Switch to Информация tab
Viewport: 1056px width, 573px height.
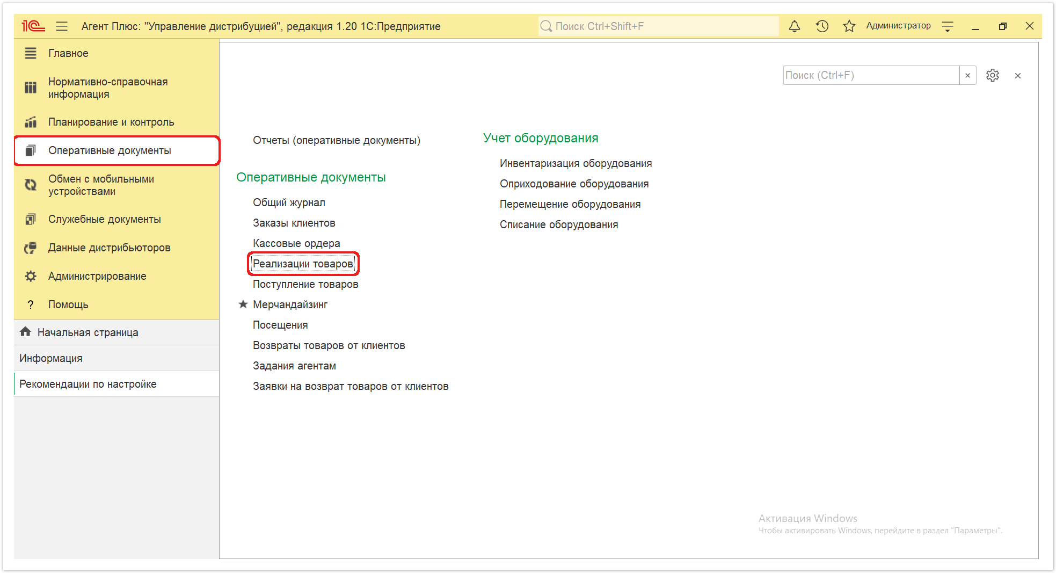click(x=116, y=358)
